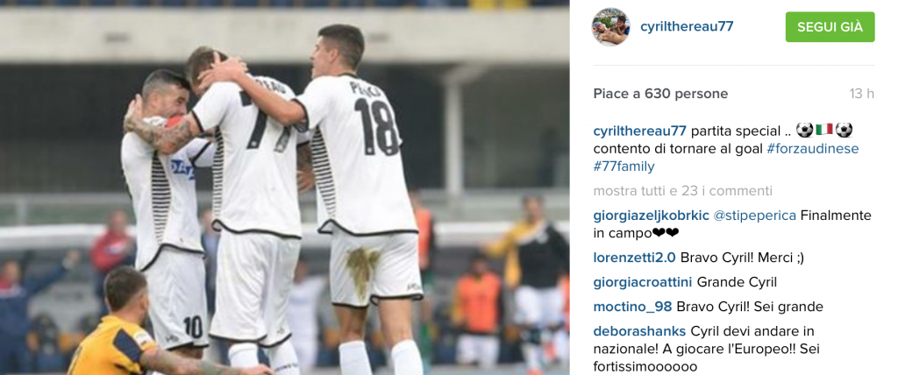Open cyrilthereau77 profile avatar picture
The width and height of the screenshot is (898, 375).
(610, 27)
